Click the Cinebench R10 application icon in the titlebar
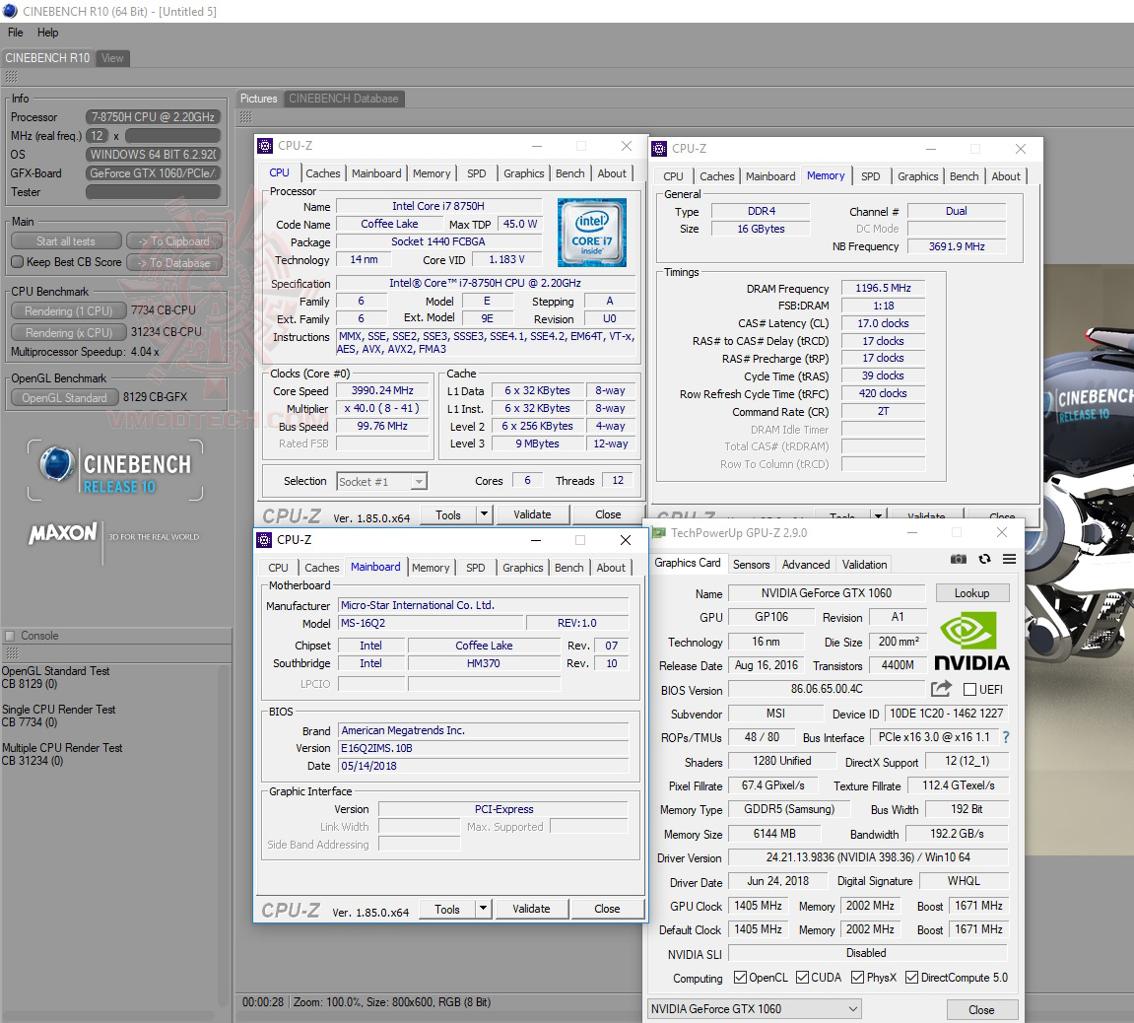 tap(10, 10)
